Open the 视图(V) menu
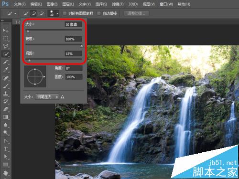The height and width of the screenshot is (179, 239). (149, 4)
